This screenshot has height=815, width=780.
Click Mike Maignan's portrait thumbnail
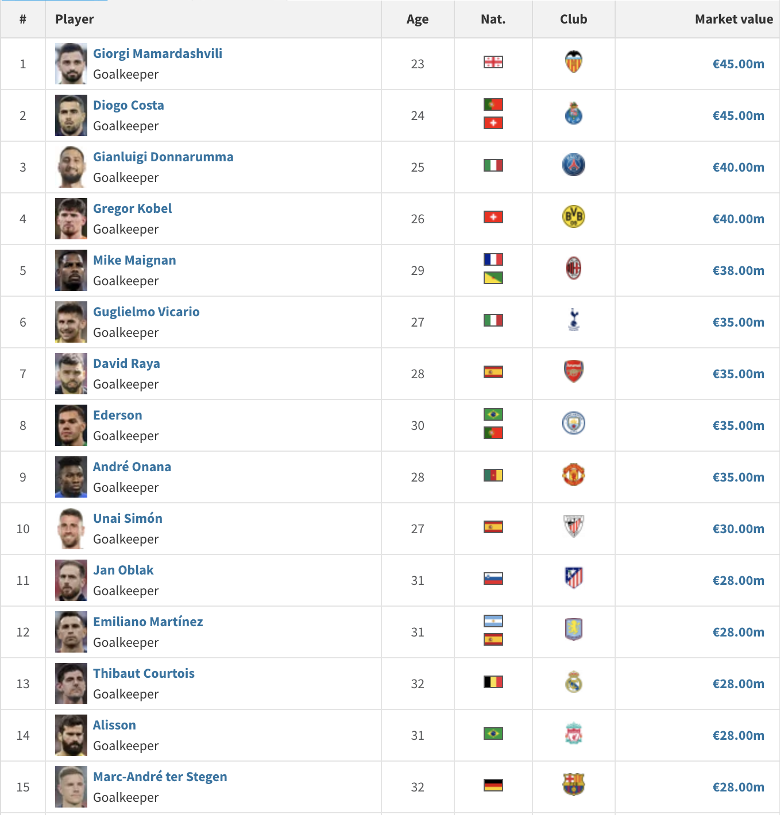coord(71,270)
